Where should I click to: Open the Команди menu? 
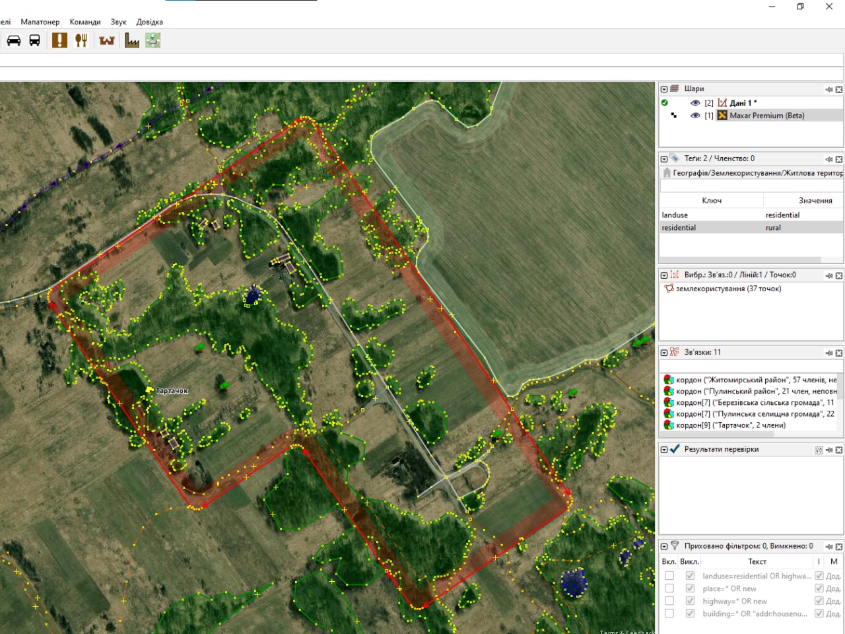[85, 22]
